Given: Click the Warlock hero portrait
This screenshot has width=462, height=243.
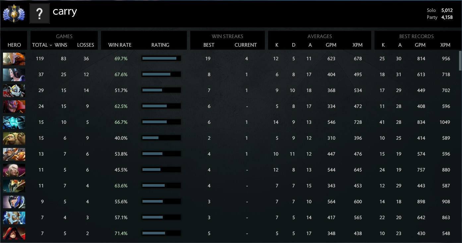Looking at the screenshot, I should [14, 233].
